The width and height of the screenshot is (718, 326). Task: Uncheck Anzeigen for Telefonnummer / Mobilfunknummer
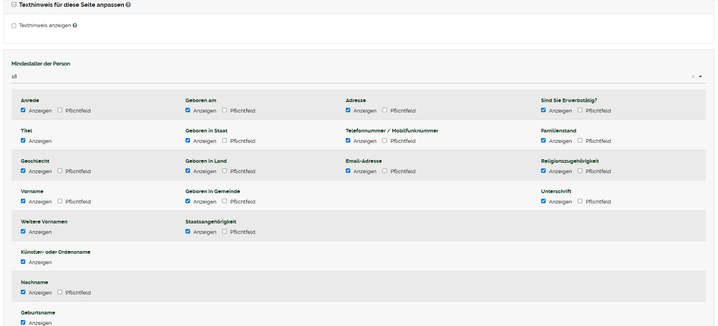348,140
